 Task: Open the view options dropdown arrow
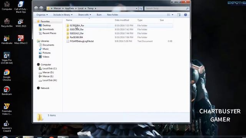pos(173,15)
